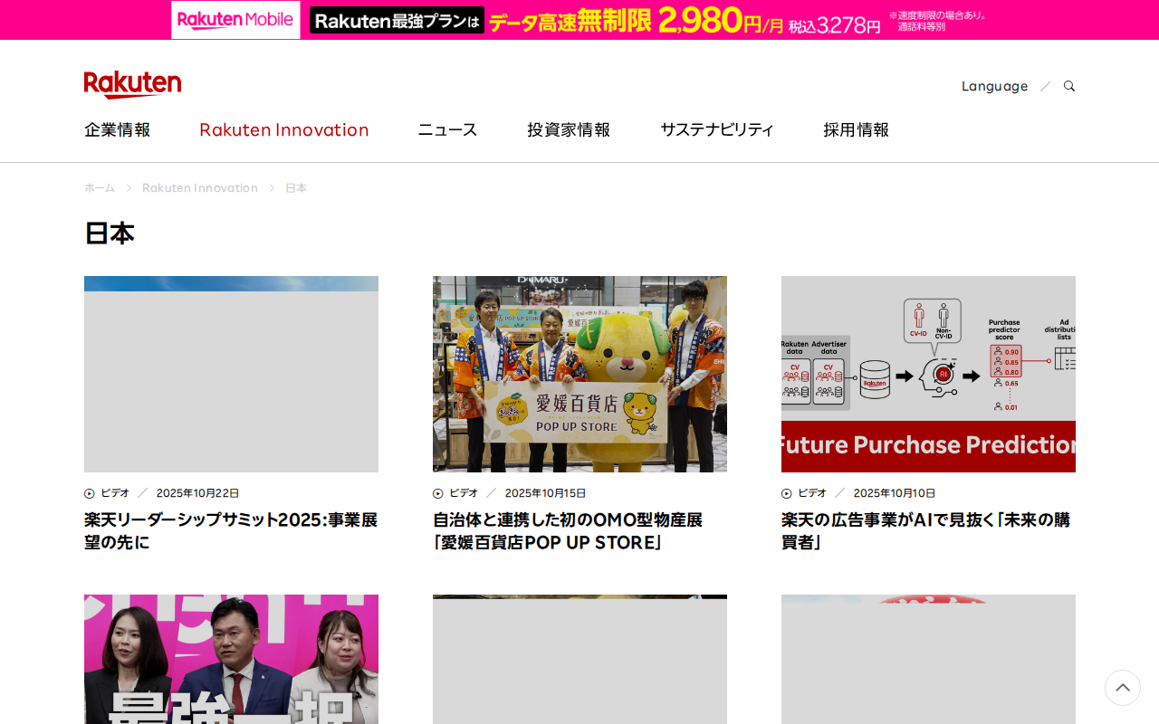Open the 企業情報 menu
Viewport: 1159px width, 724px height.
(118, 129)
